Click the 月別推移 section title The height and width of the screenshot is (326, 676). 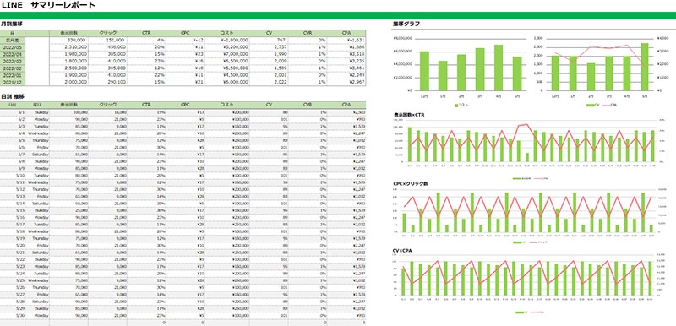12,24
